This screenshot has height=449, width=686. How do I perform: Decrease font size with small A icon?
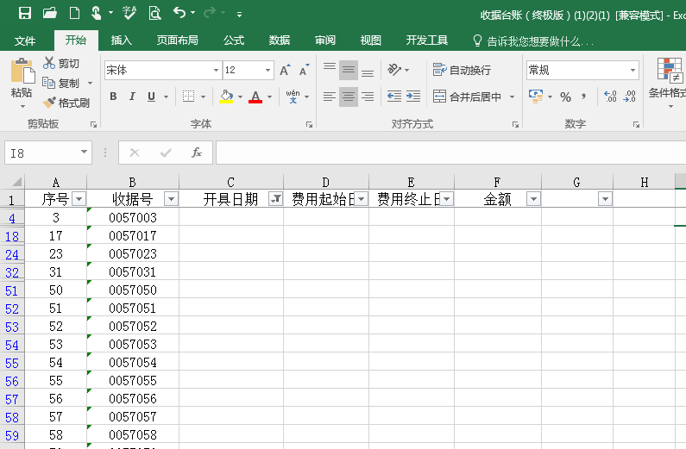click(x=304, y=71)
